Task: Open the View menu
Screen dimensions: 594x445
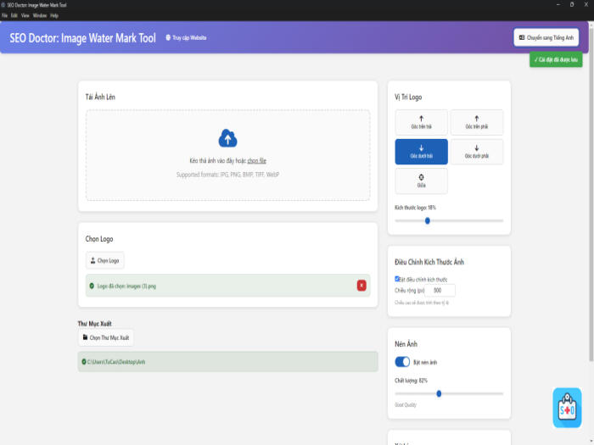Action: tap(25, 15)
